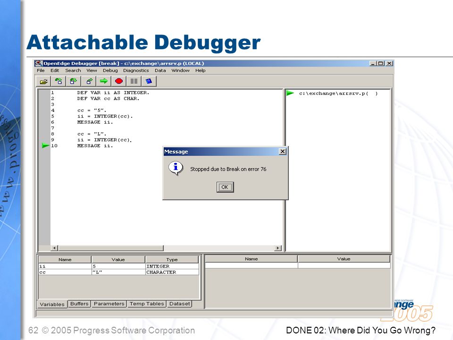Viewport: 453px width, 340px height.
Task: Select the 'ii' variable row name
Action: (65, 266)
